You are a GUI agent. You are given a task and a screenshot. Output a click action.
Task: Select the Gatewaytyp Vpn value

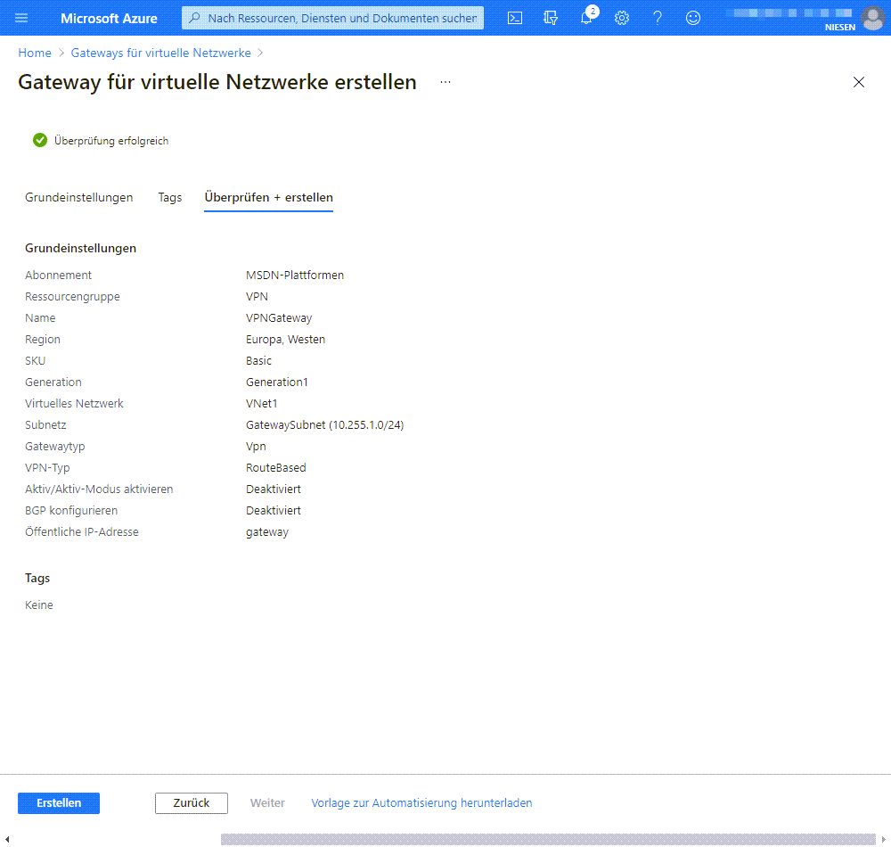tap(256, 447)
